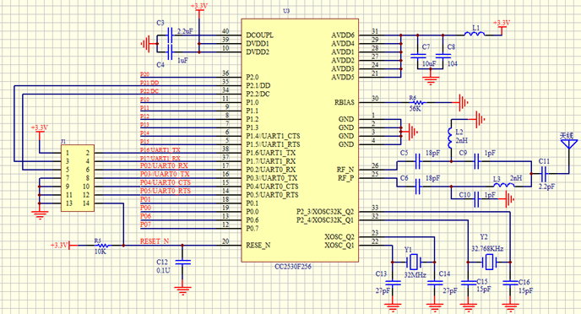Screen dimensions: 581x314
Task: Click the antenna symbol
Action: 569,144
